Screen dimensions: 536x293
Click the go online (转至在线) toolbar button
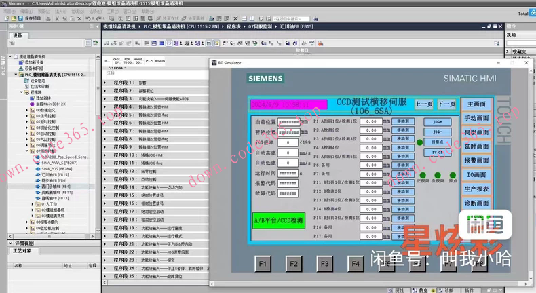click(168, 18)
